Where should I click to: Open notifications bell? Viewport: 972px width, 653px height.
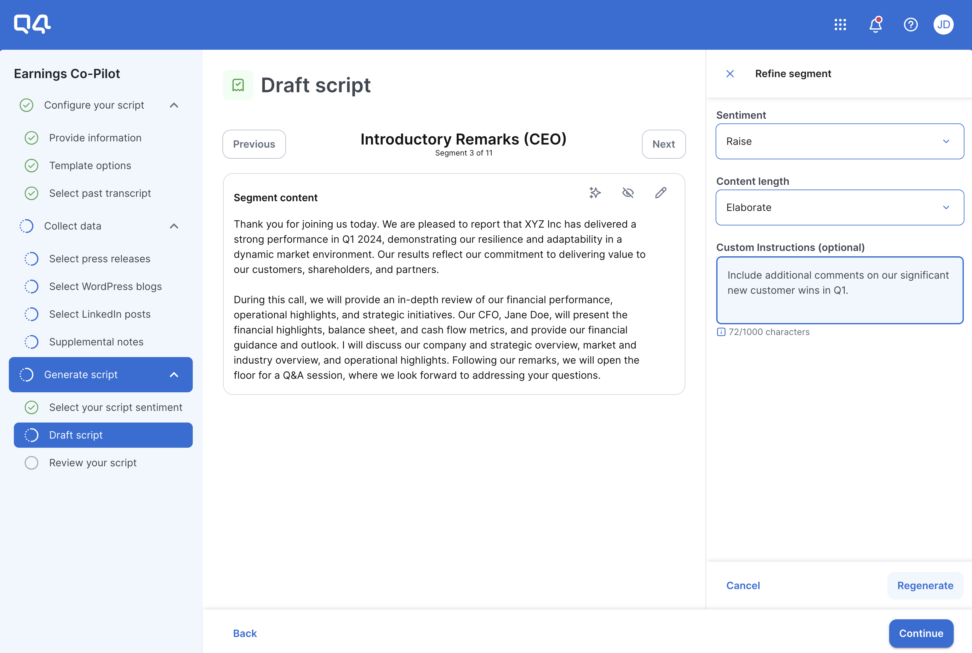(875, 25)
